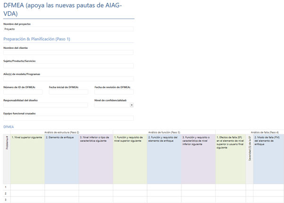284x203 pixels.
Task: Click row 1 cell under Elemento de enfoque
Action: coord(62,187)
